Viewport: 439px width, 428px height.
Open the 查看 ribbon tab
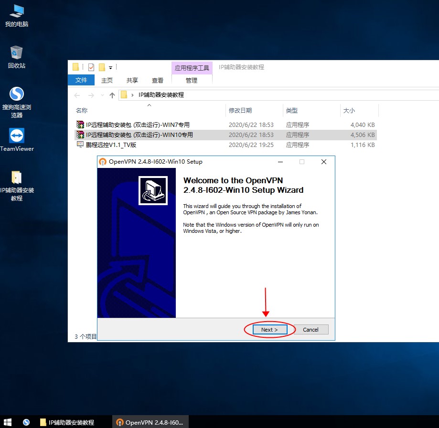157,80
